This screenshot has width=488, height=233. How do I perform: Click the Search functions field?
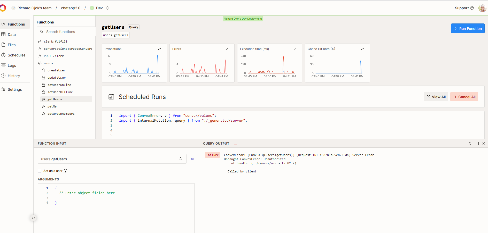[67, 32]
